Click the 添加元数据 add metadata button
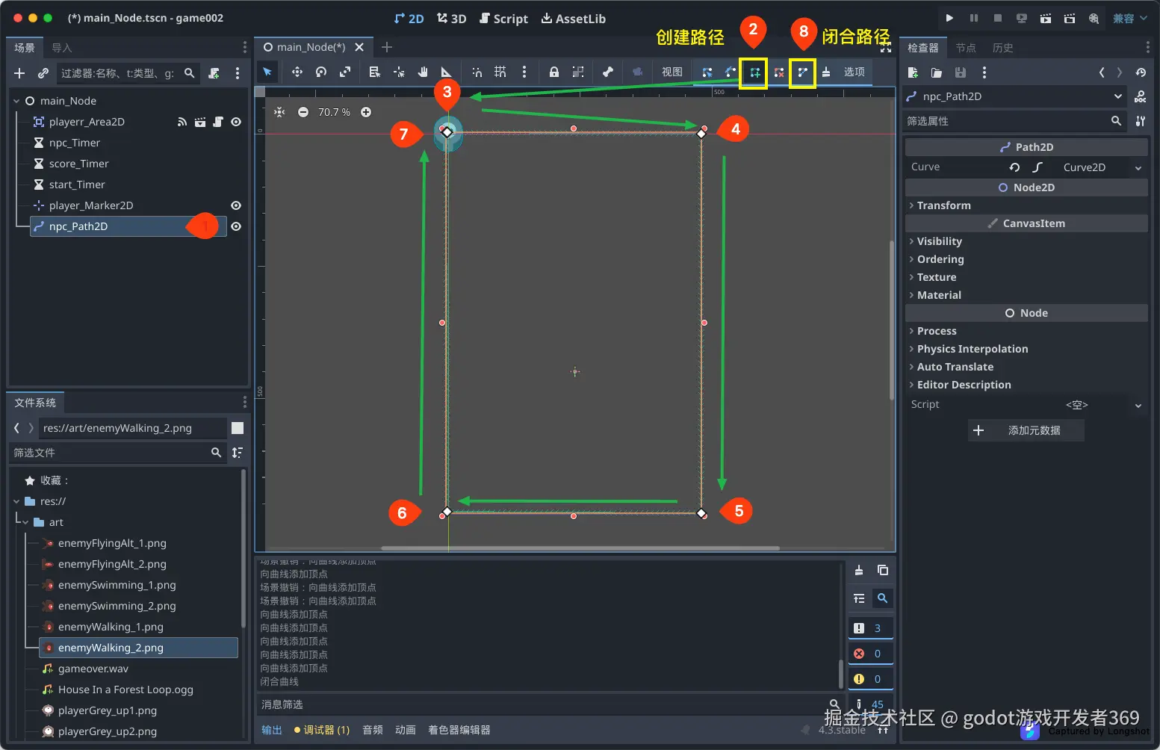The image size is (1160, 750). (x=1026, y=430)
